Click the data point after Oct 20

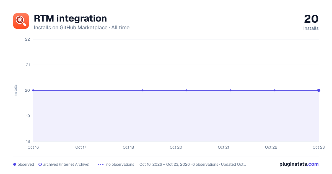point(186,90)
